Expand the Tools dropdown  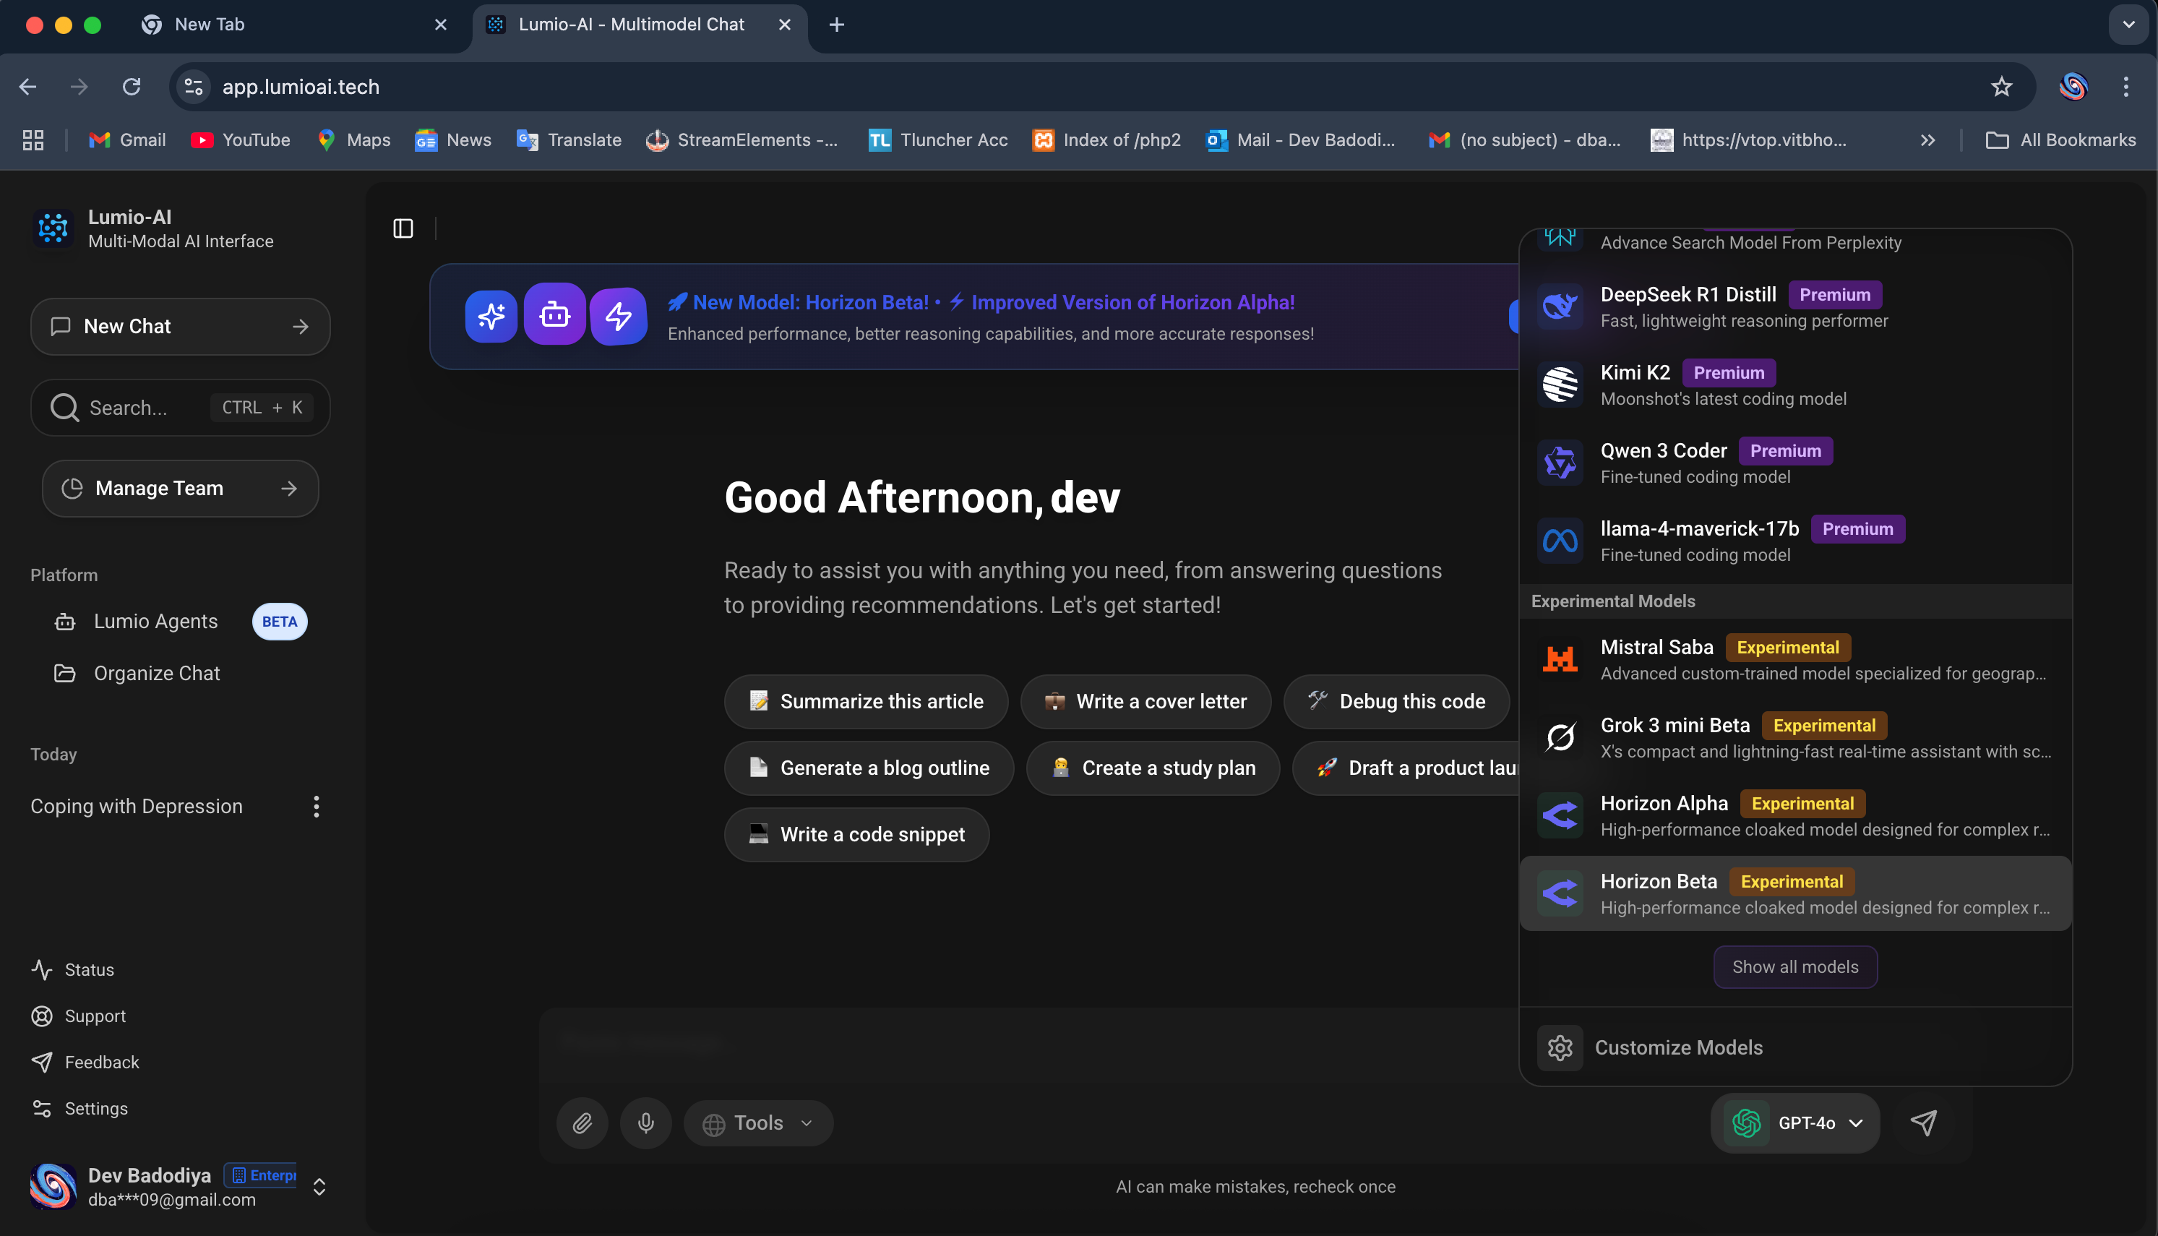coord(758,1123)
